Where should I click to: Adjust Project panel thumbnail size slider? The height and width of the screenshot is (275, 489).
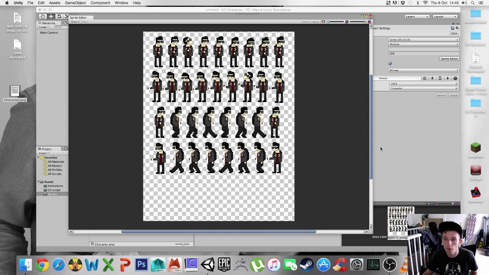click(x=183, y=244)
